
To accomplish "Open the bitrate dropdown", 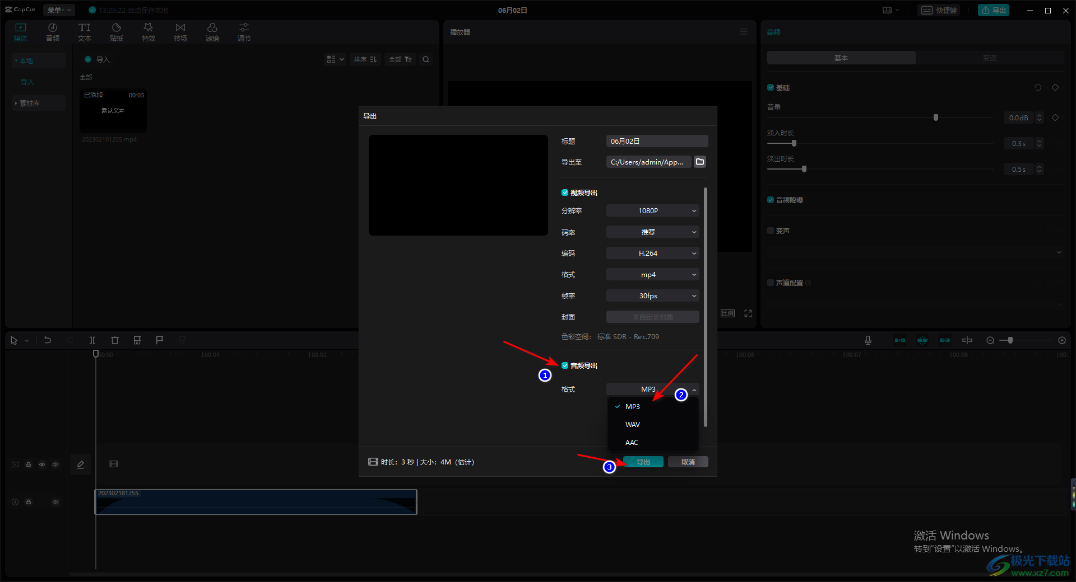I will 653,232.
